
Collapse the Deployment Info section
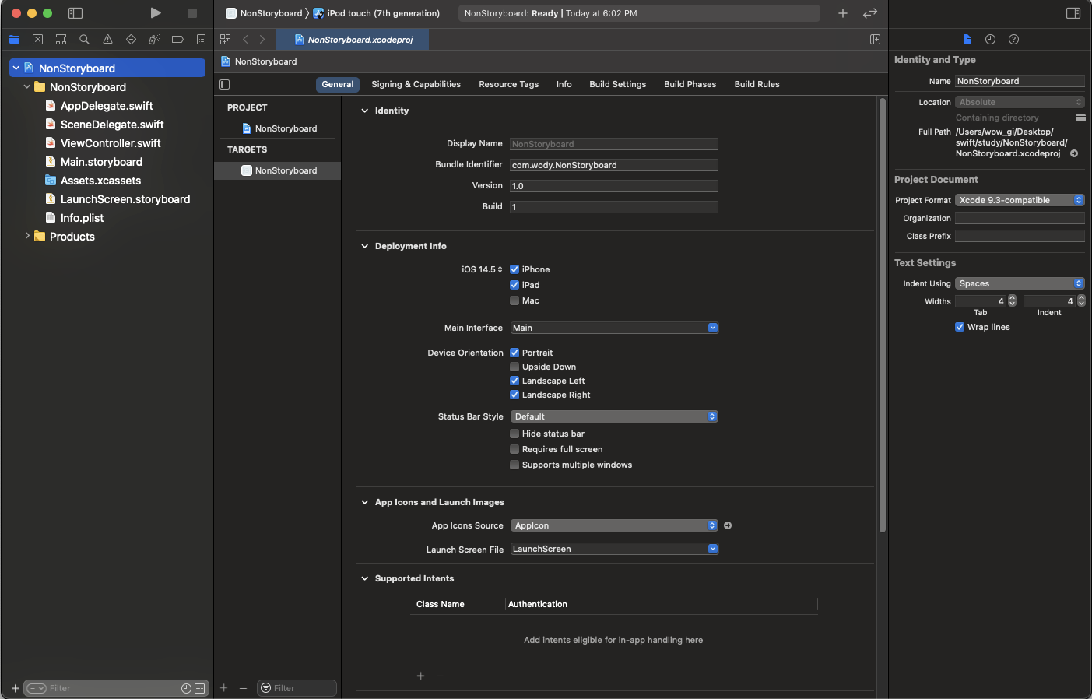(364, 246)
